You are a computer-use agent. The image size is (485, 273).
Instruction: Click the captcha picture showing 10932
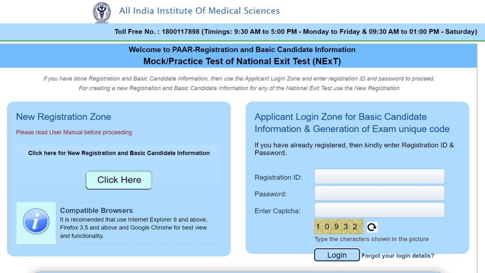(x=339, y=227)
